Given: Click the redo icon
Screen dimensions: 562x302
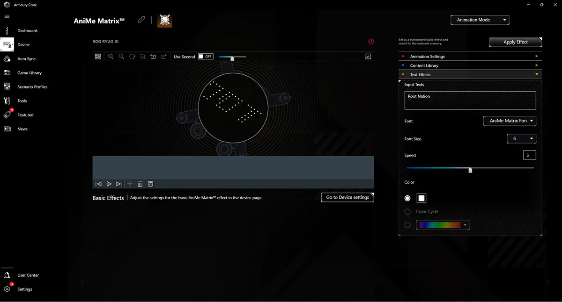Looking at the screenshot, I should pyautogui.click(x=163, y=57).
